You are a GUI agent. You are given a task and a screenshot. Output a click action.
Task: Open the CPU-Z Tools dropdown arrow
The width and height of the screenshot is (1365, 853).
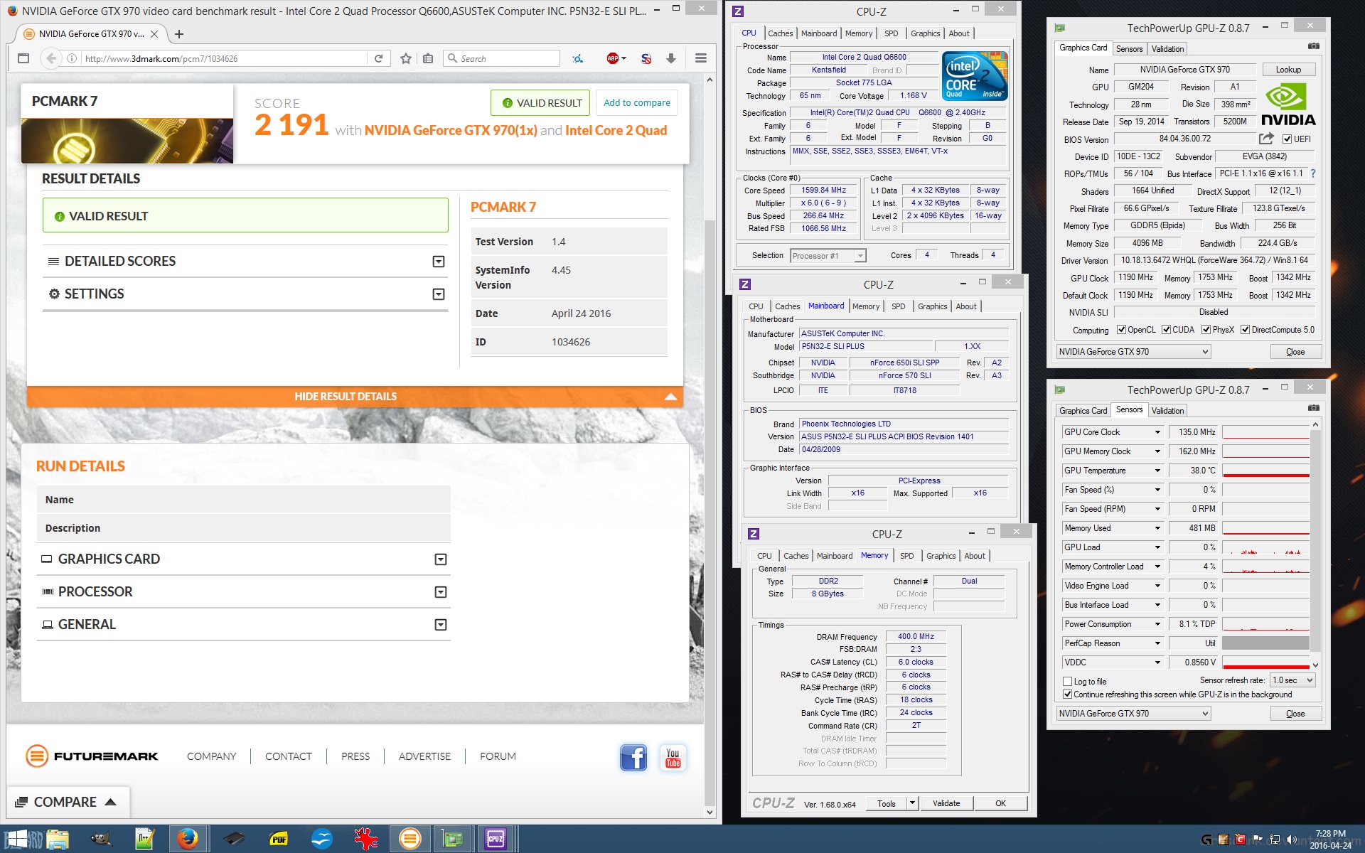(x=912, y=803)
